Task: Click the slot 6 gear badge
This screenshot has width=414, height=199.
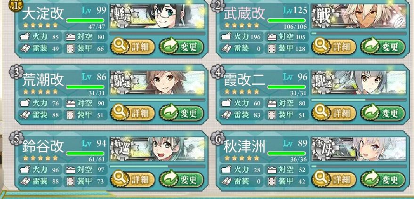Action: [x=218, y=139]
